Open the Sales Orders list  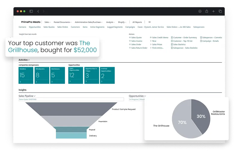pyautogui.click(x=63, y=27)
